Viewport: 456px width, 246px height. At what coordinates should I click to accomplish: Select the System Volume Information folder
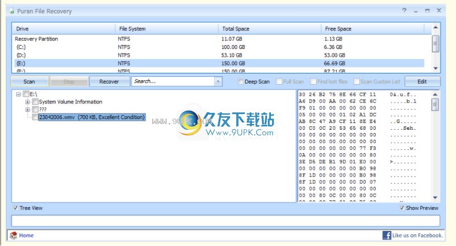[x=71, y=102]
